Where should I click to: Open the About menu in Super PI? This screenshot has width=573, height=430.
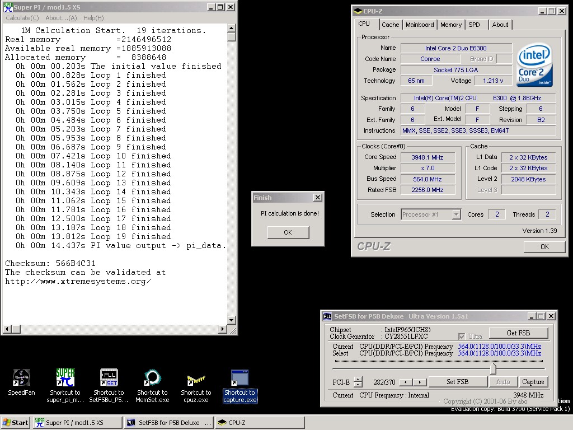tap(61, 18)
